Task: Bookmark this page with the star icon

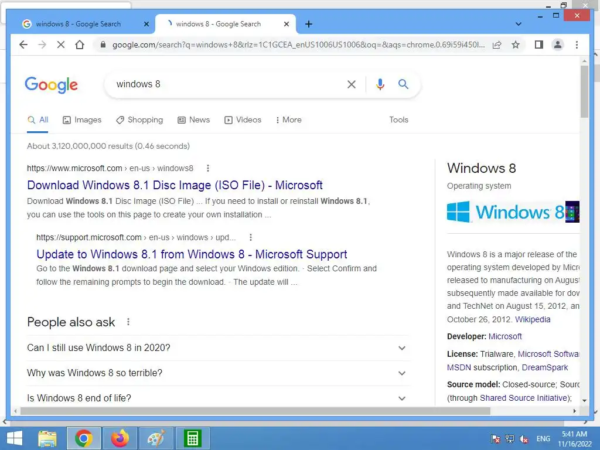Action: (x=516, y=45)
